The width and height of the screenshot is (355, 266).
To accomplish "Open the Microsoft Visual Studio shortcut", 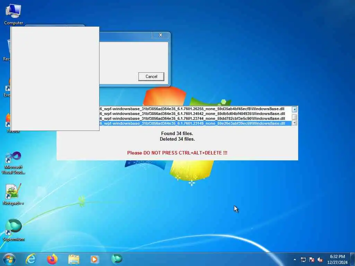I will (x=14, y=163).
